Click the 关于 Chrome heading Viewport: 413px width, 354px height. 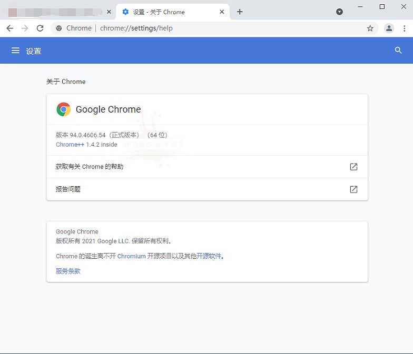coord(66,82)
